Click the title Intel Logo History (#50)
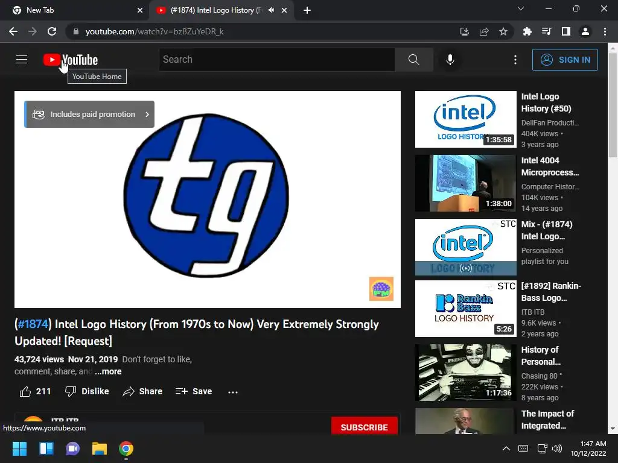This screenshot has height=463, width=618. coord(546,102)
